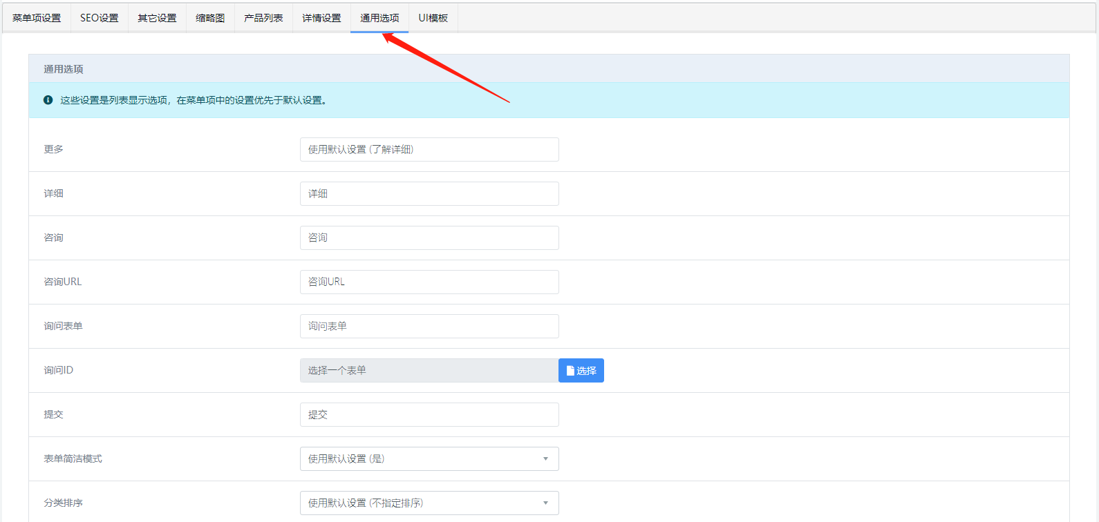Select the 通用选项 tab

point(379,18)
